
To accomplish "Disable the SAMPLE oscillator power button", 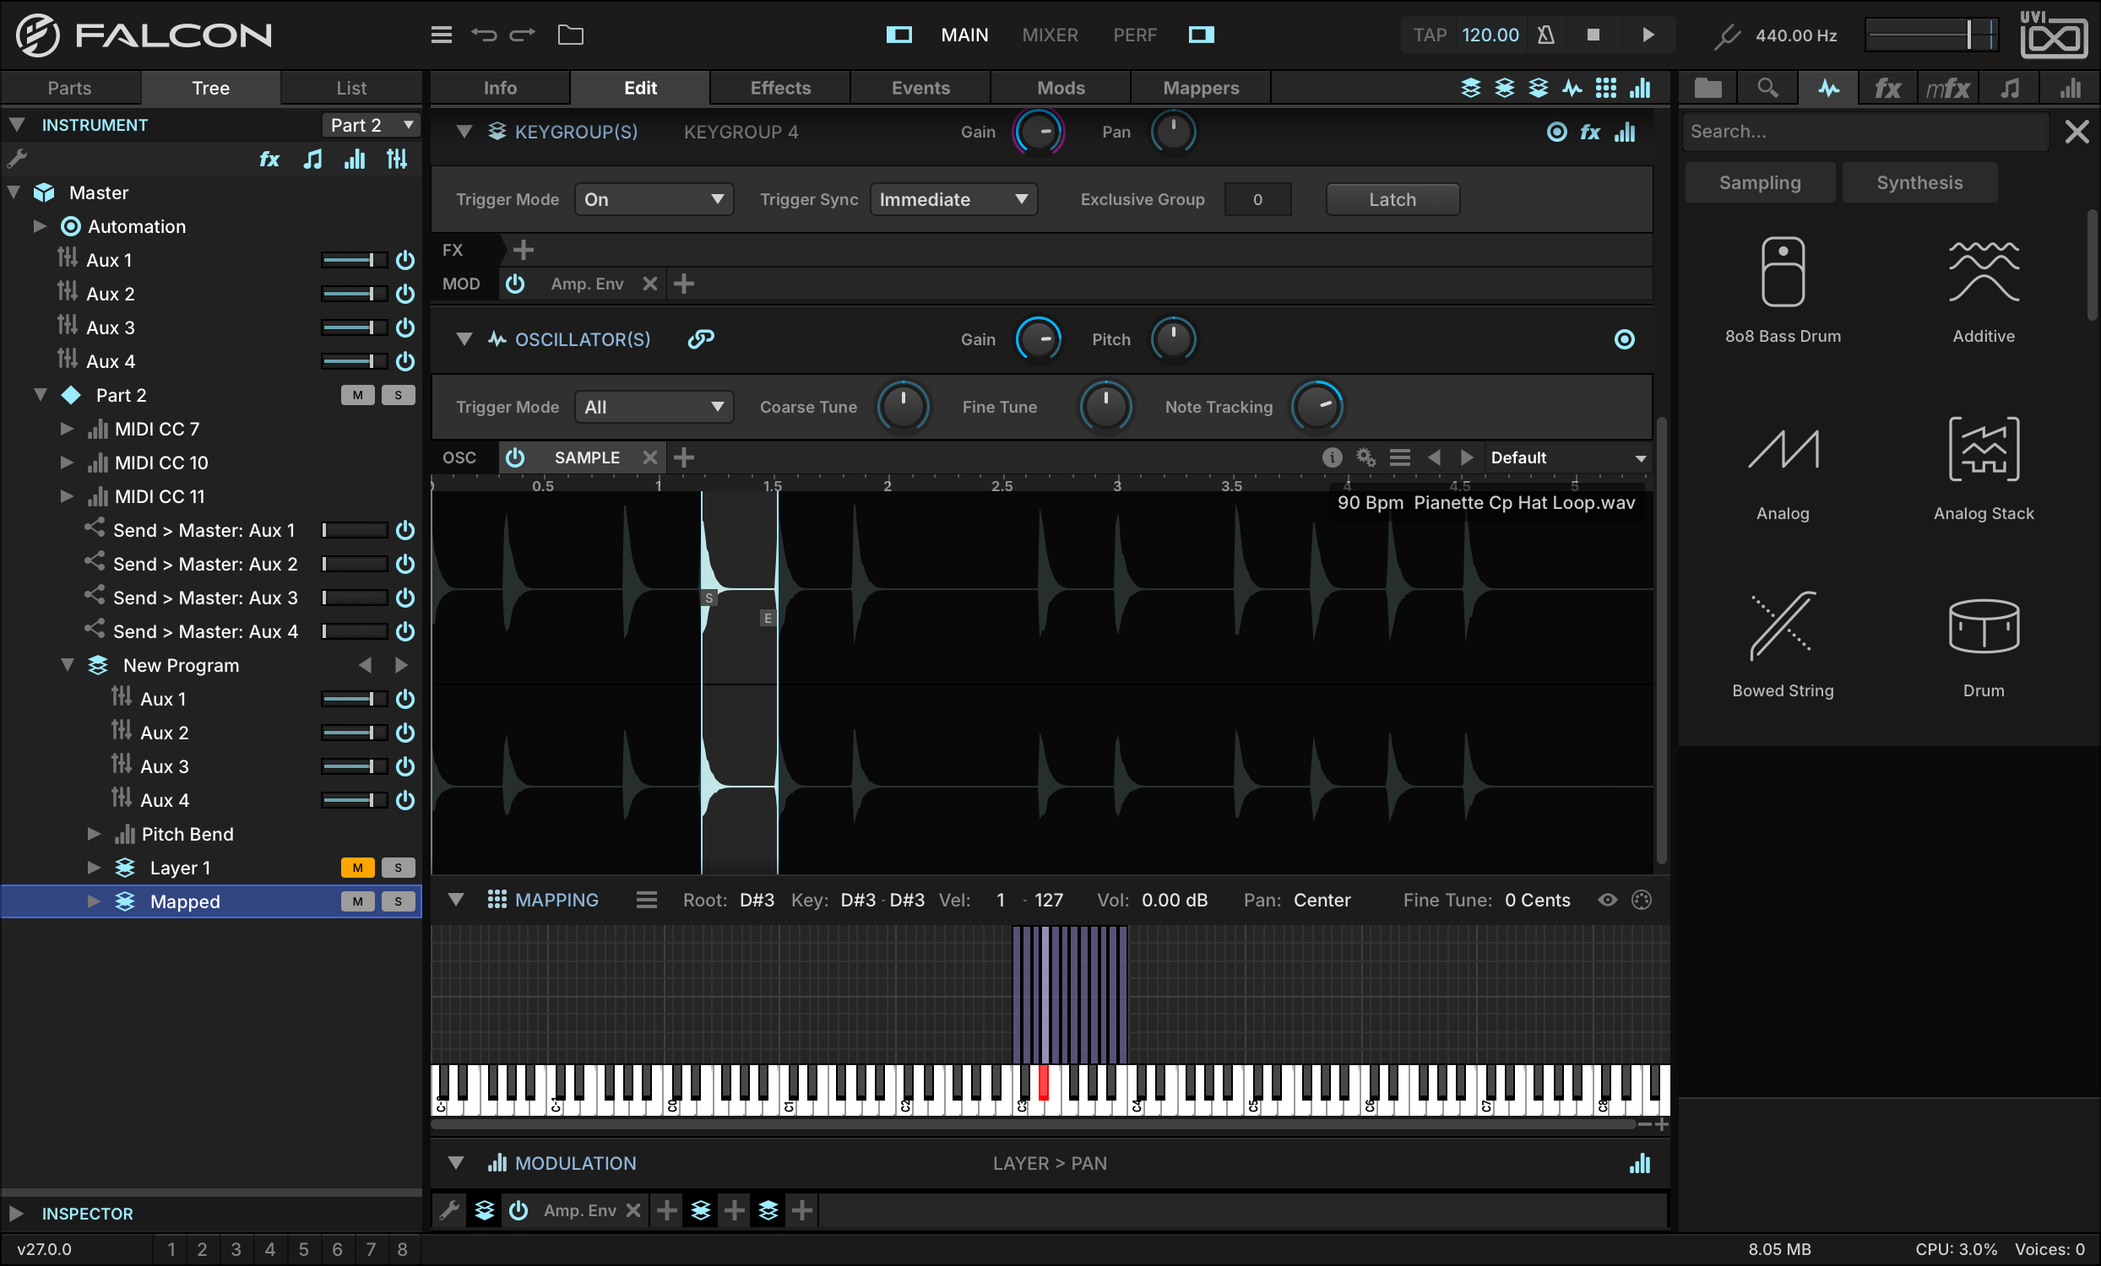I will (515, 457).
